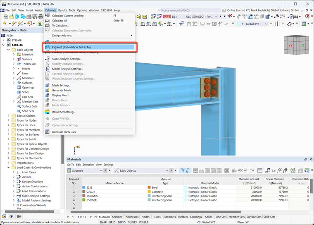Viewport: 314px width, 225px height.
Task: Toggle the highlighted show-values eye toolbar button
Action: coord(250,17)
